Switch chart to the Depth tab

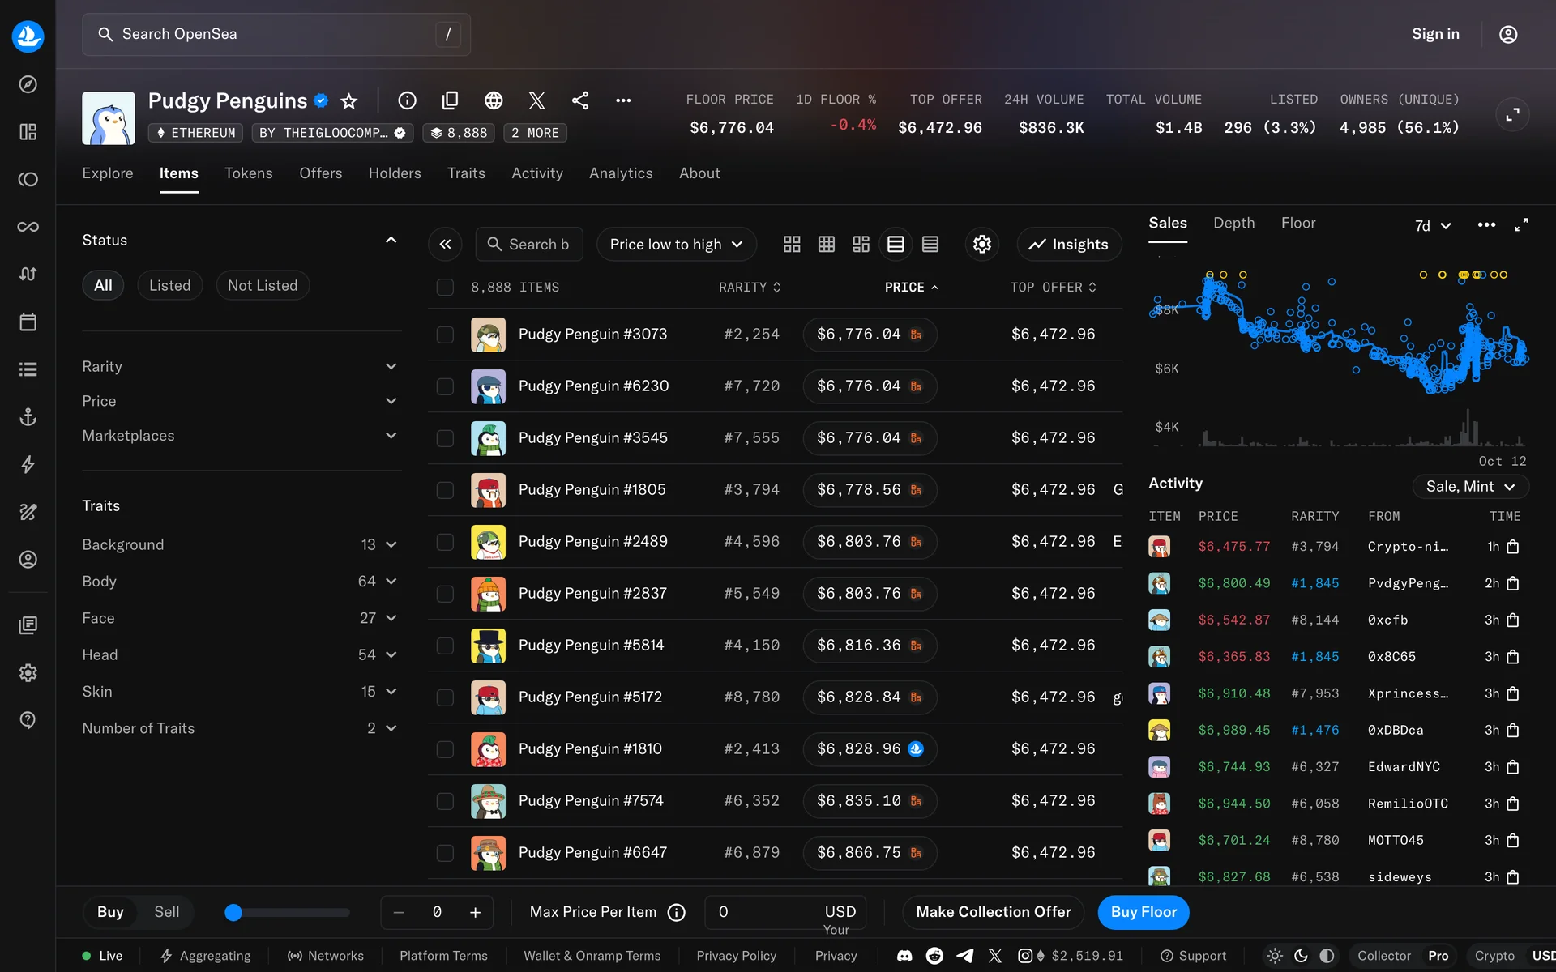coord(1233,223)
